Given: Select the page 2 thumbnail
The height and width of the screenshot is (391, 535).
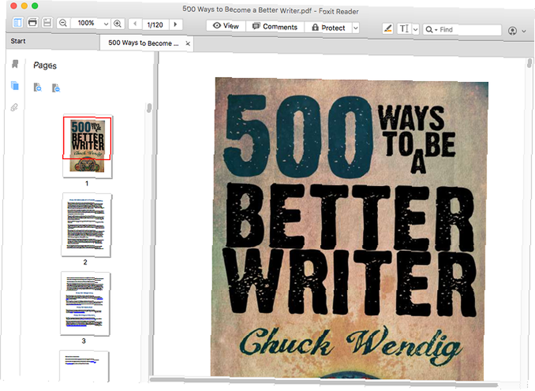Looking at the screenshot, I should point(86,225).
